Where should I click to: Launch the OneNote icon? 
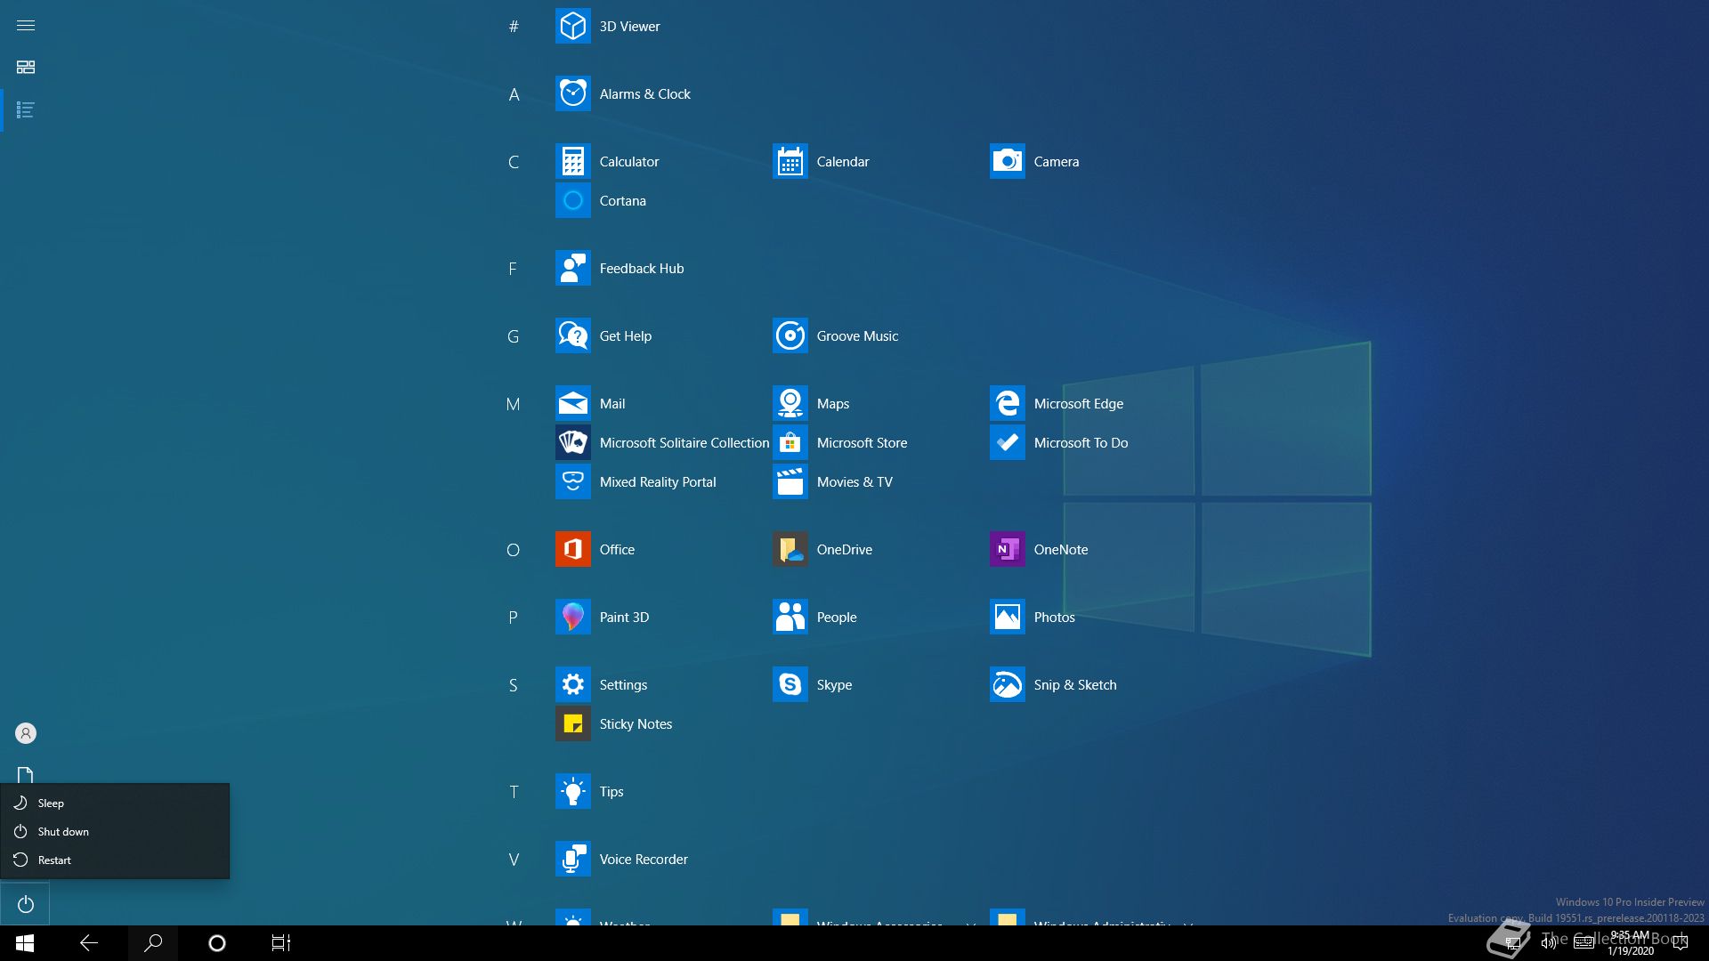[1008, 550]
